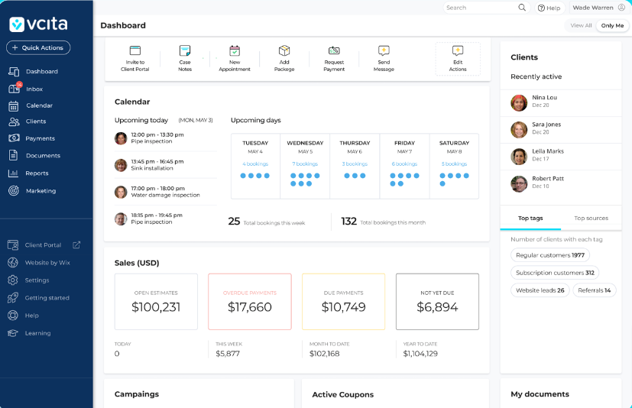Click 25 total bookings this week
632x408 pixels.
(x=267, y=222)
